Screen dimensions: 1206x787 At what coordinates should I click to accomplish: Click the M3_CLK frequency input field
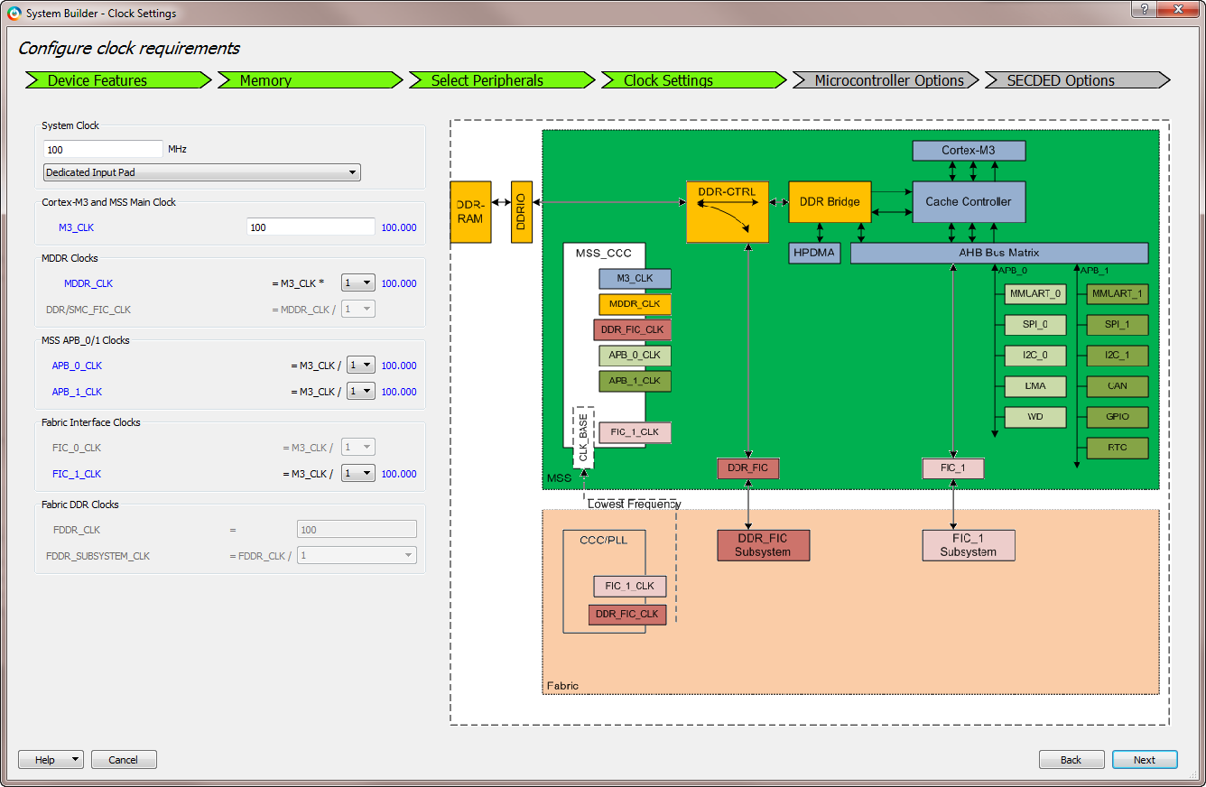[311, 227]
